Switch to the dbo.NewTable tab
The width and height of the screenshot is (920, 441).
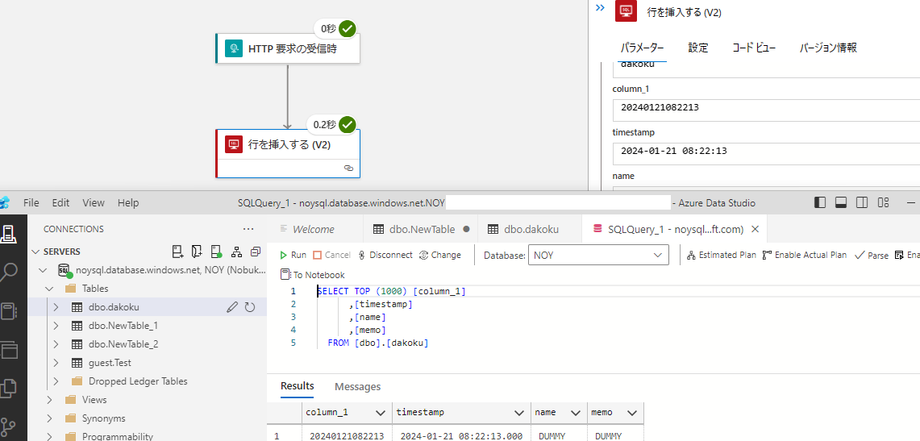coord(420,229)
